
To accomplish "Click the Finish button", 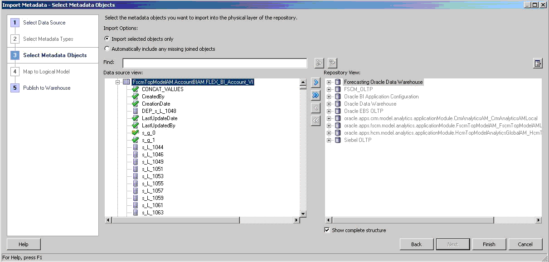I will (489, 244).
